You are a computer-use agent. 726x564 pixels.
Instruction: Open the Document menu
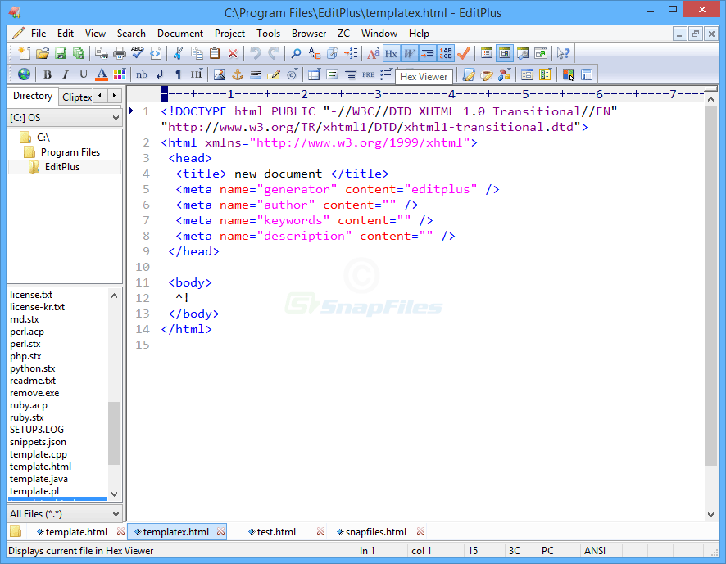[x=180, y=34]
